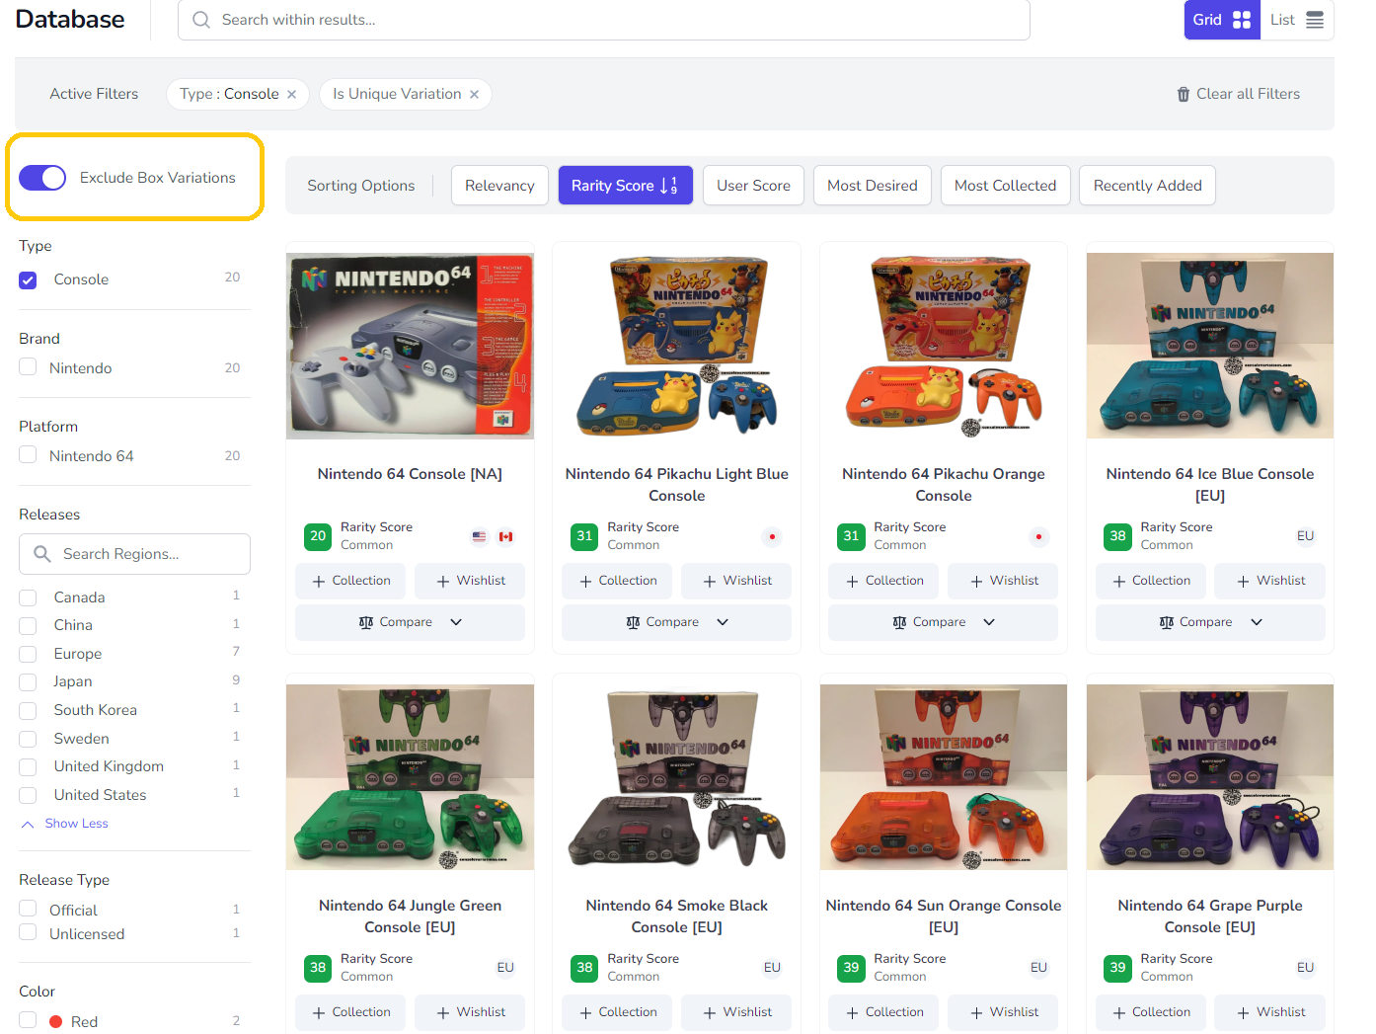The width and height of the screenshot is (1376, 1034).
Task: Add Smoke Black Console to Wishlist
Action: click(735, 1013)
